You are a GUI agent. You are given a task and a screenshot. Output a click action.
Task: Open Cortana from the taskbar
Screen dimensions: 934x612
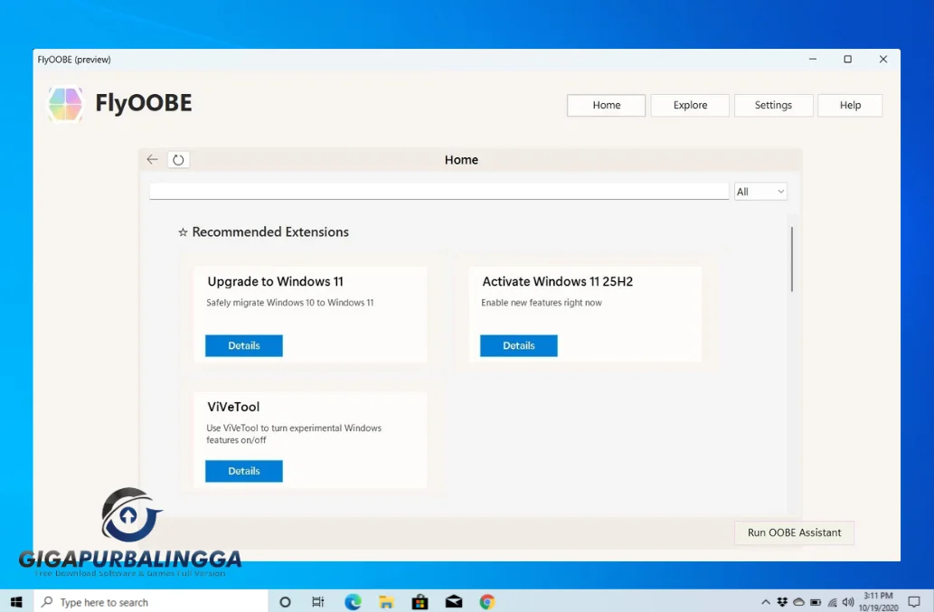pos(285,602)
